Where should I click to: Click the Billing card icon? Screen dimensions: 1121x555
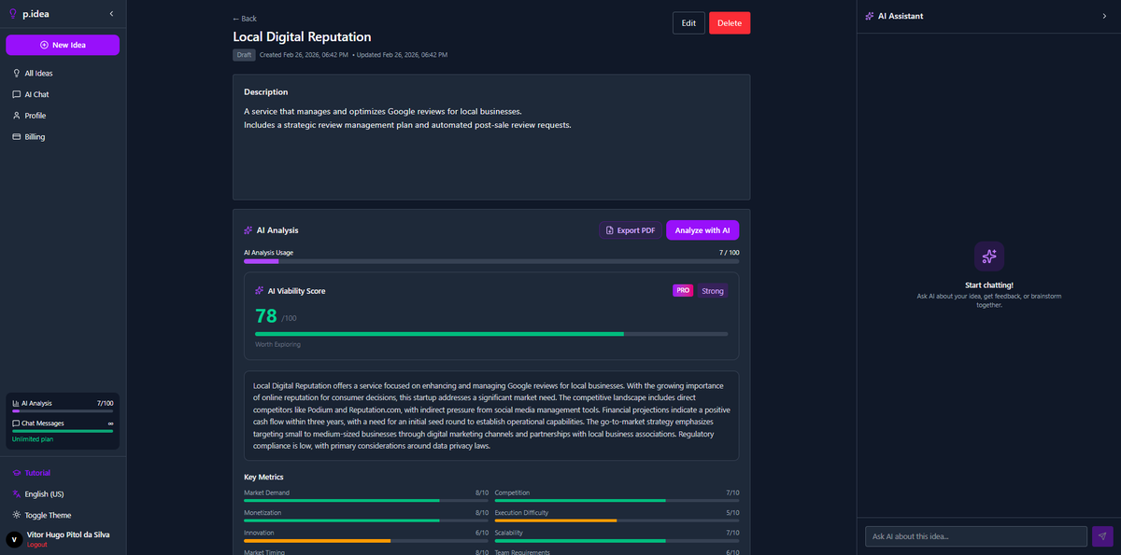tap(16, 137)
